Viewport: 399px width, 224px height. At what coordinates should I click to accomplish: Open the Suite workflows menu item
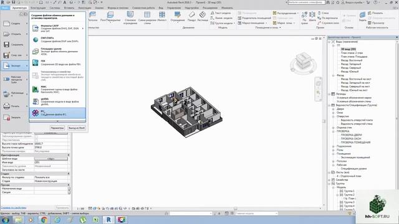[15, 80]
